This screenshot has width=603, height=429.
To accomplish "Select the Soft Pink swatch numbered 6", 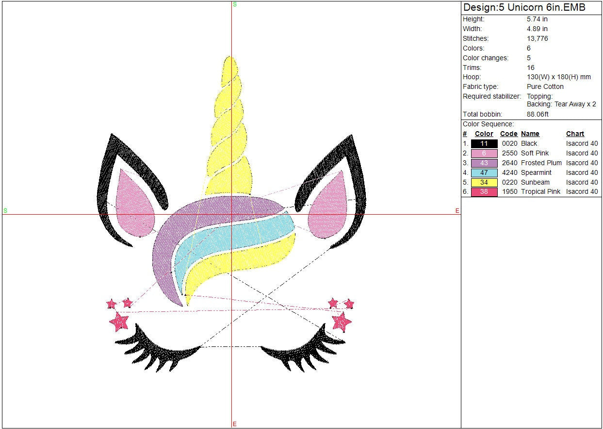I will [x=484, y=153].
